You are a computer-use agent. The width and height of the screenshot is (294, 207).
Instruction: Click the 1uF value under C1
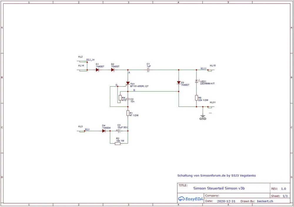[149, 66]
